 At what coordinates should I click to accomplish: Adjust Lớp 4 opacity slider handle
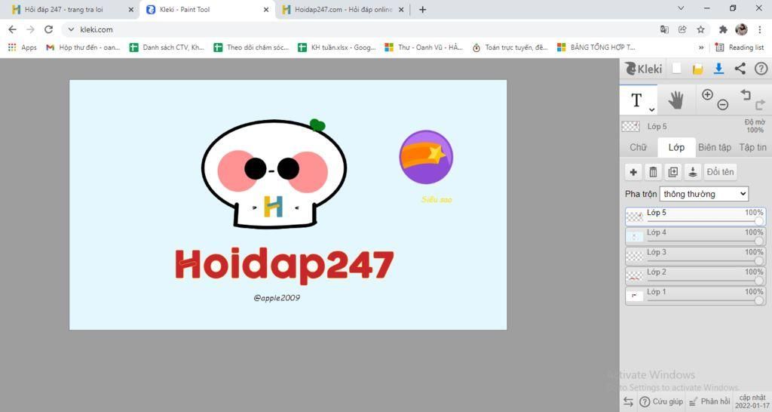(x=759, y=241)
